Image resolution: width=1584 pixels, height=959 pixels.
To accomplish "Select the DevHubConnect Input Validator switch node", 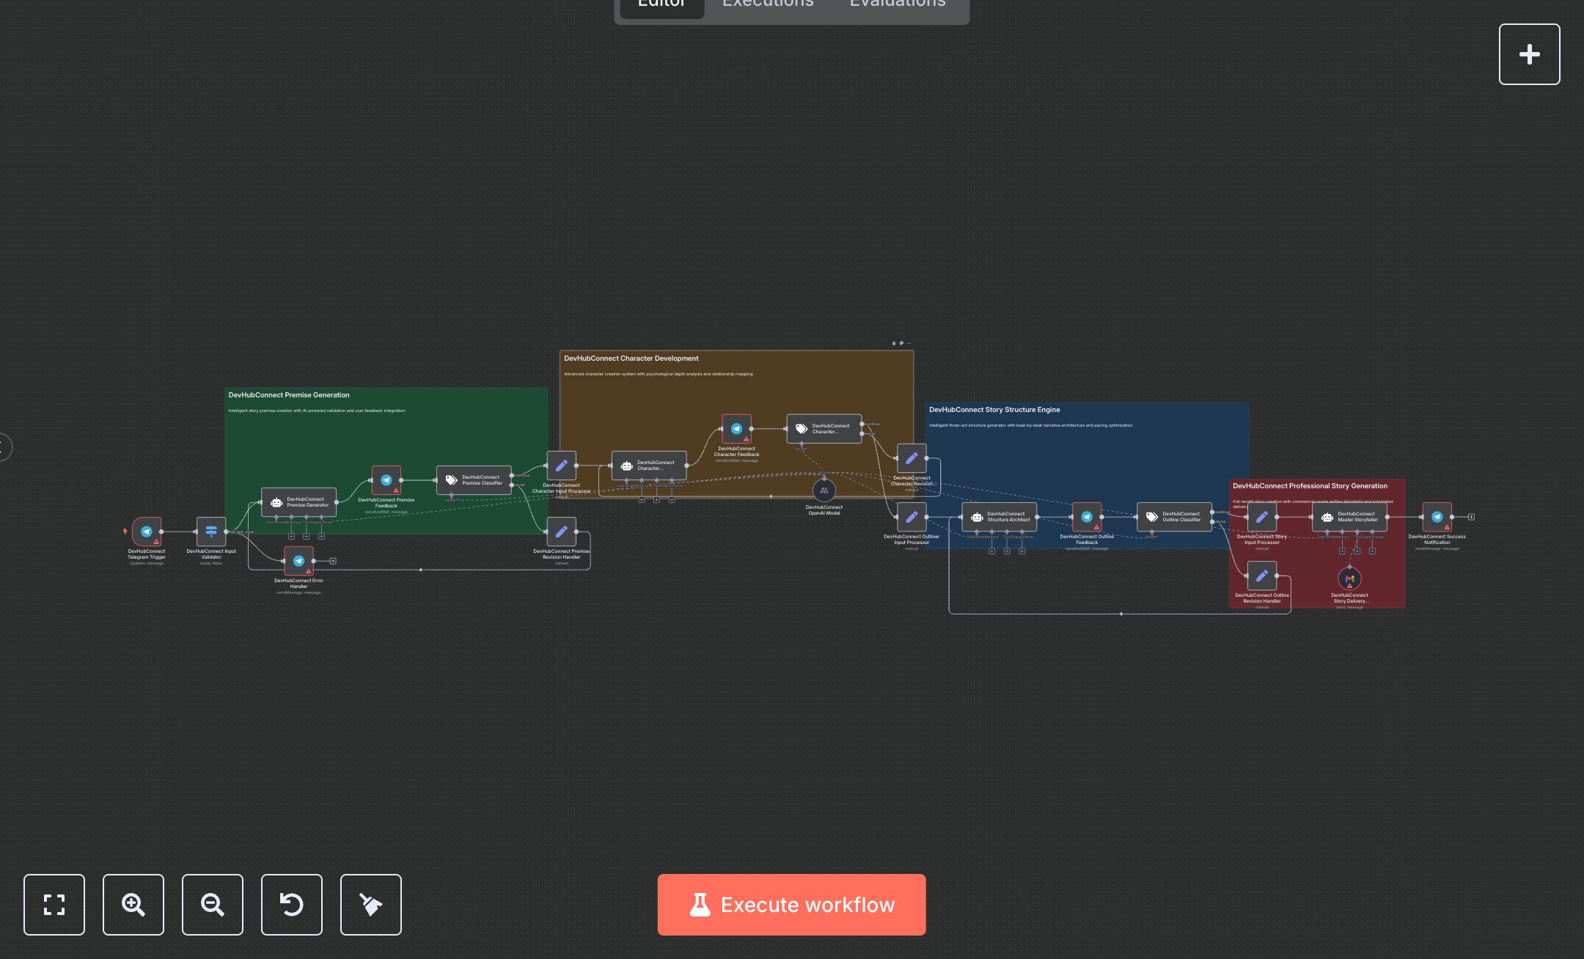I will pyautogui.click(x=211, y=532).
